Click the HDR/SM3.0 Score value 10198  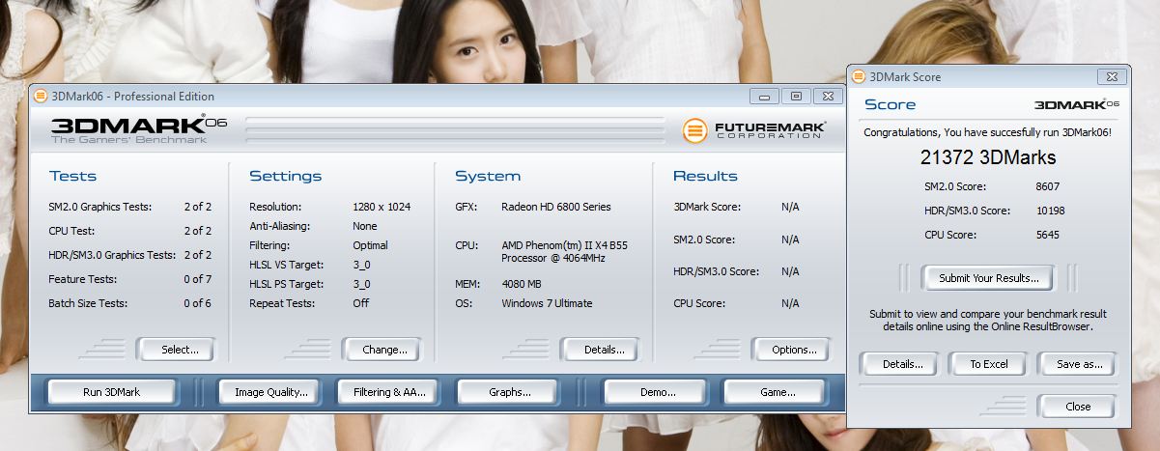(x=1050, y=211)
